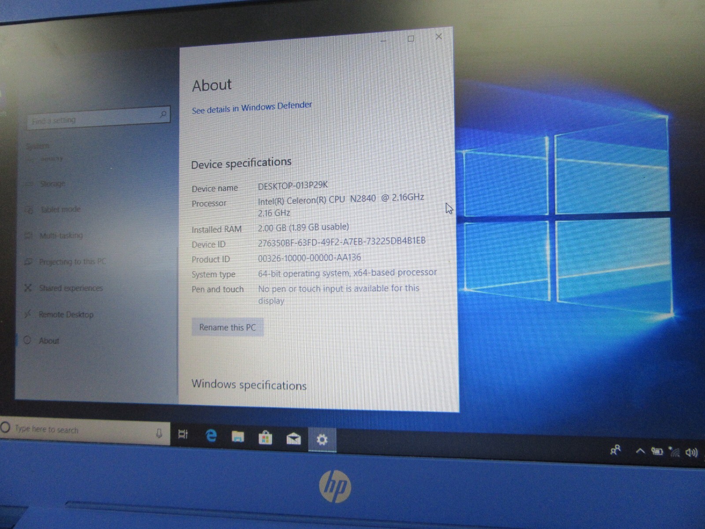Click Rename this PC button
705x529 pixels.
coord(227,327)
